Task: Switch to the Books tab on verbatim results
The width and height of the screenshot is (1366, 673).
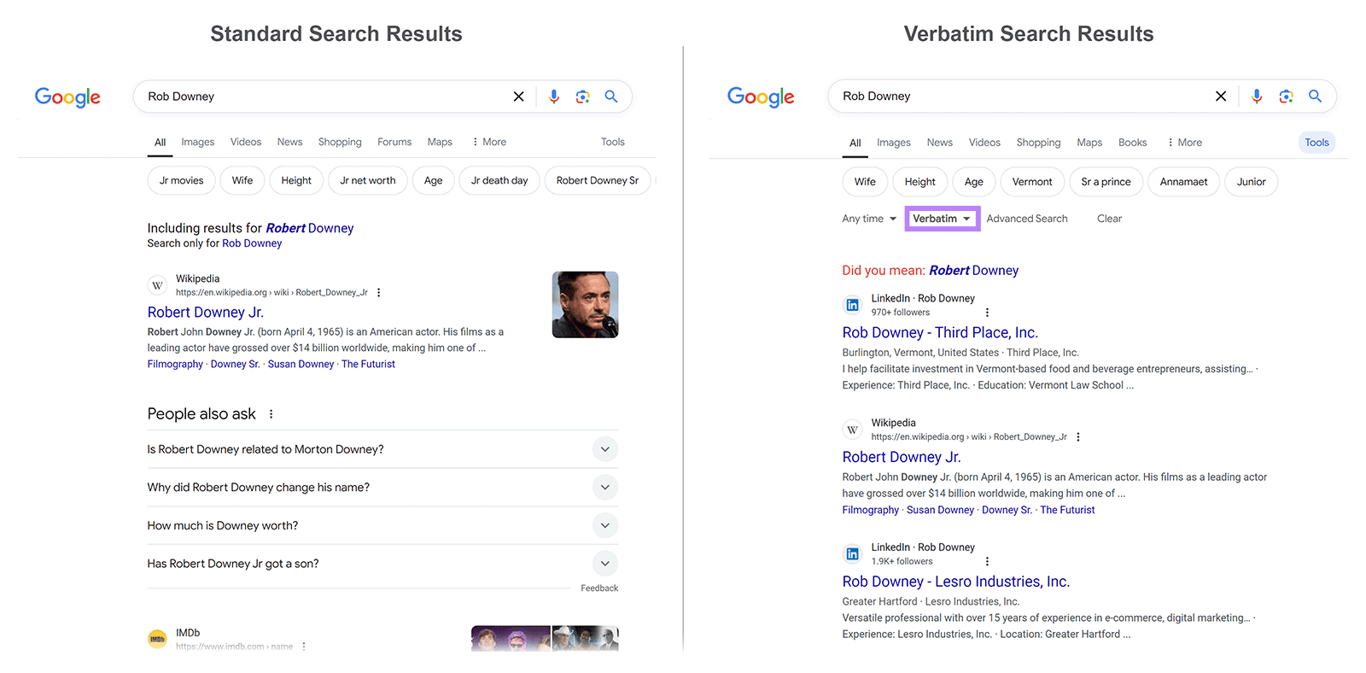Action: point(1132,142)
